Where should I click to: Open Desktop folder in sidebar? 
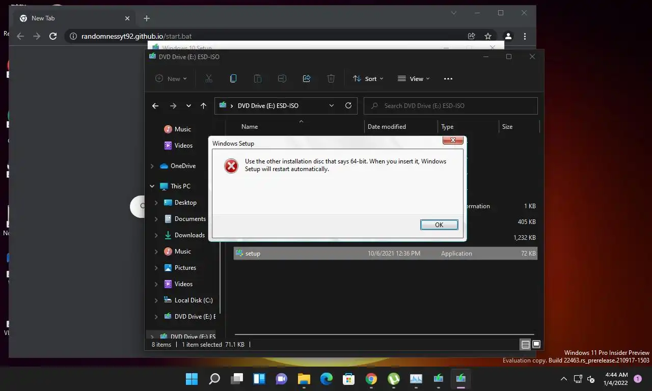point(180,203)
